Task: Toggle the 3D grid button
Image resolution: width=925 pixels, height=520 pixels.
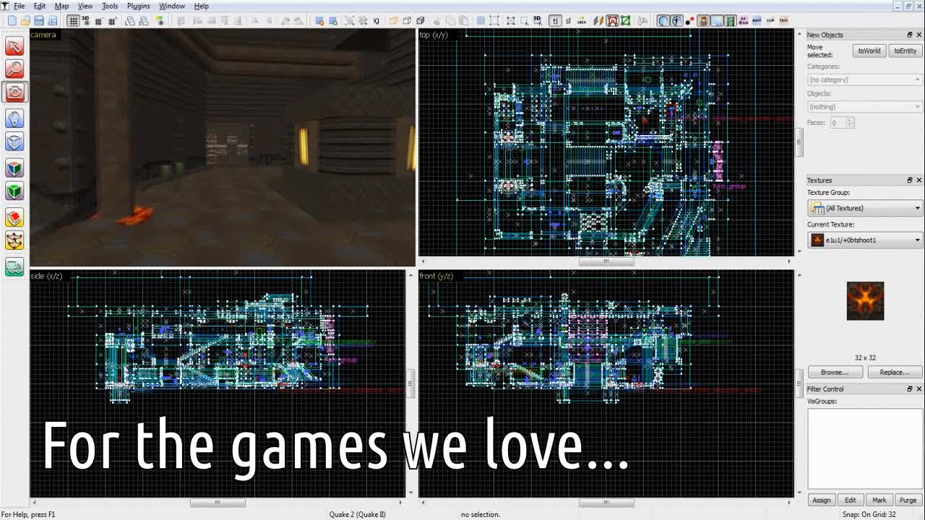Action: tap(85, 21)
